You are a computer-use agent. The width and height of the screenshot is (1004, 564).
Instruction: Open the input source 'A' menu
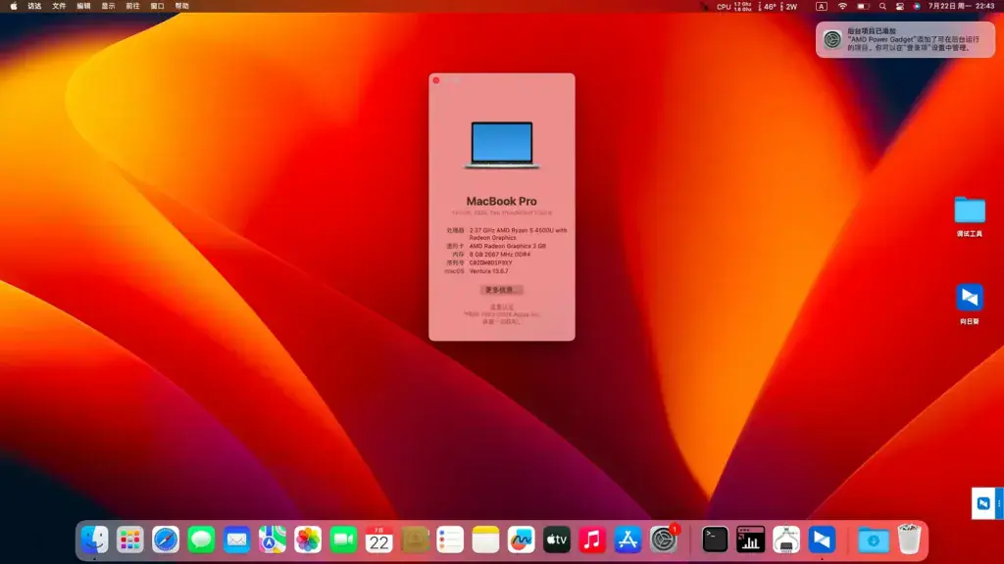coord(821,7)
